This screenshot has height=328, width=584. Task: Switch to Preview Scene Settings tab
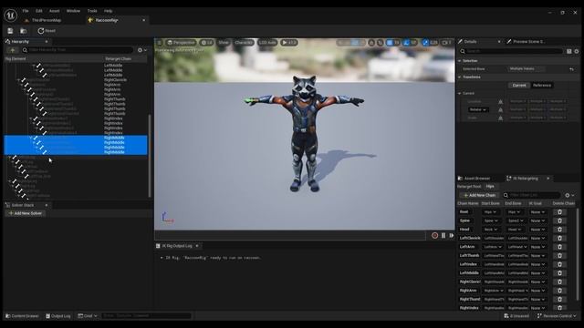pyautogui.click(x=526, y=41)
